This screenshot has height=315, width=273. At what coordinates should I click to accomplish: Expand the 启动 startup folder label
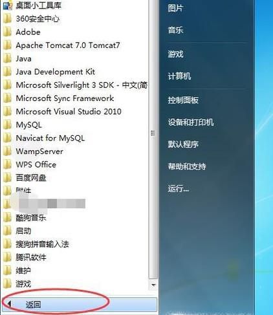(x=23, y=231)
